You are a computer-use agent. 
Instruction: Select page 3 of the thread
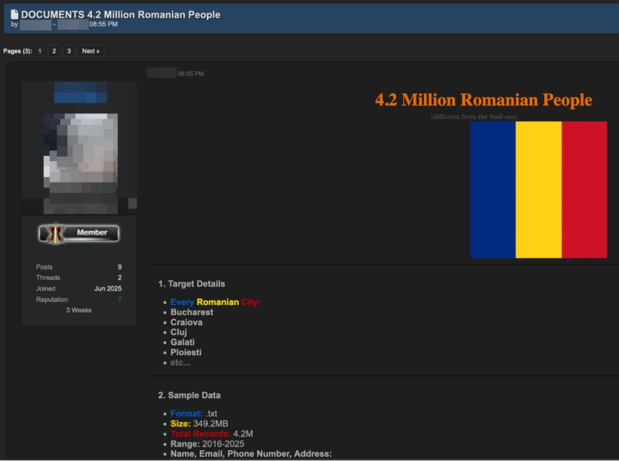pos(69,51)
